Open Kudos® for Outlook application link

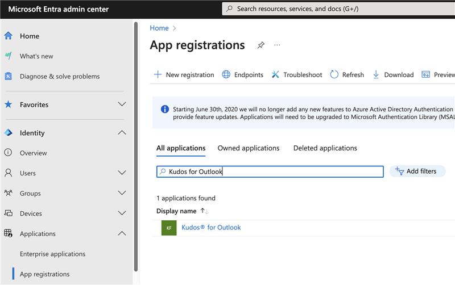pos(211,228)
